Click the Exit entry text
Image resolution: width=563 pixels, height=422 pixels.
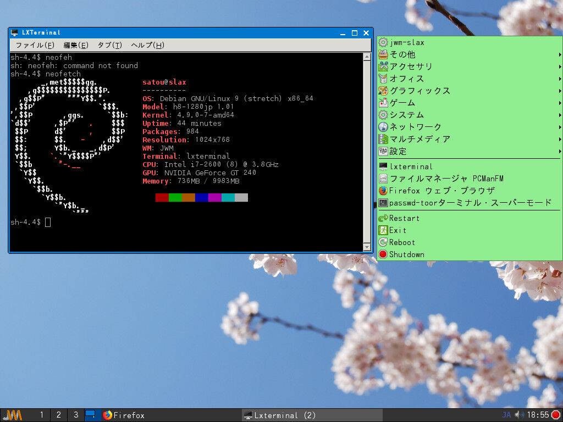(x=398, y=230)
